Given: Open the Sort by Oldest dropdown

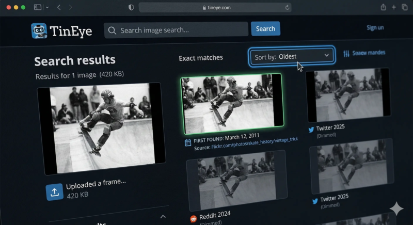Looking at the screenshot, I should pyautogui.click(x=292, y=56).
